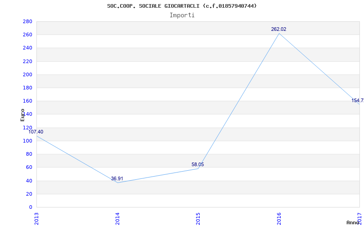
Task: Click the Importi subtitle
Action: pos(182,15)
